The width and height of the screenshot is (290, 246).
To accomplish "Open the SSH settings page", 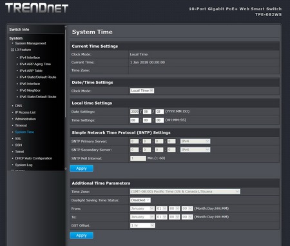I will pos(19,145).
